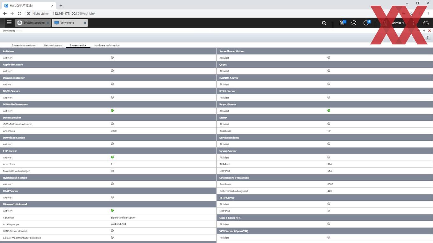Image resolution: width=433 pixels, height=243 pixels.
Task: Open event notifications info icon
Action: pyautogui.click(x=366, y=23)
